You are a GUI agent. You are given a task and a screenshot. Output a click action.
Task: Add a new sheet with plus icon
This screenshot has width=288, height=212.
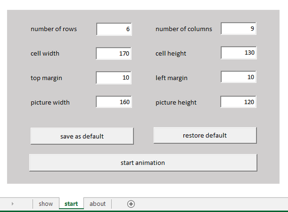pyautogui.click(x=131, y=204)
